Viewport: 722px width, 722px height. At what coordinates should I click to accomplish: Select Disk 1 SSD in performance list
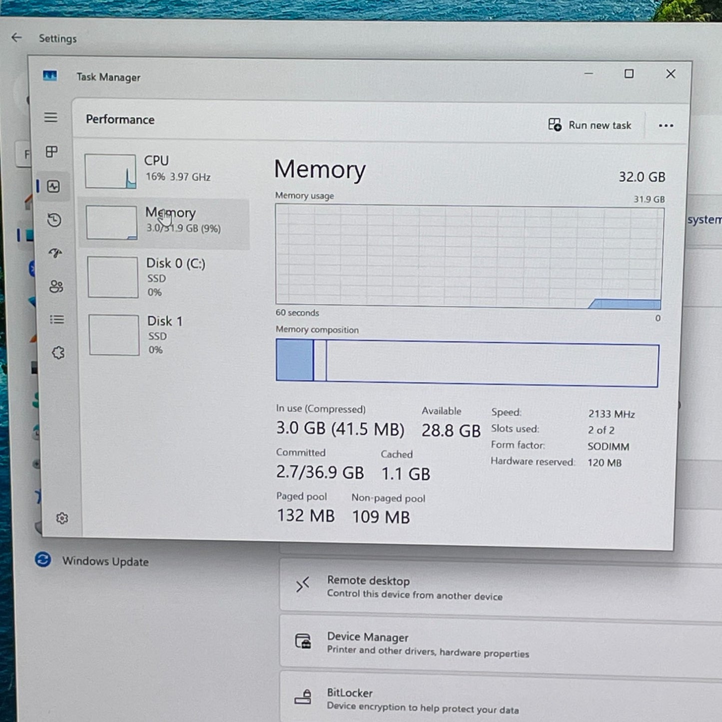point(166,335)
